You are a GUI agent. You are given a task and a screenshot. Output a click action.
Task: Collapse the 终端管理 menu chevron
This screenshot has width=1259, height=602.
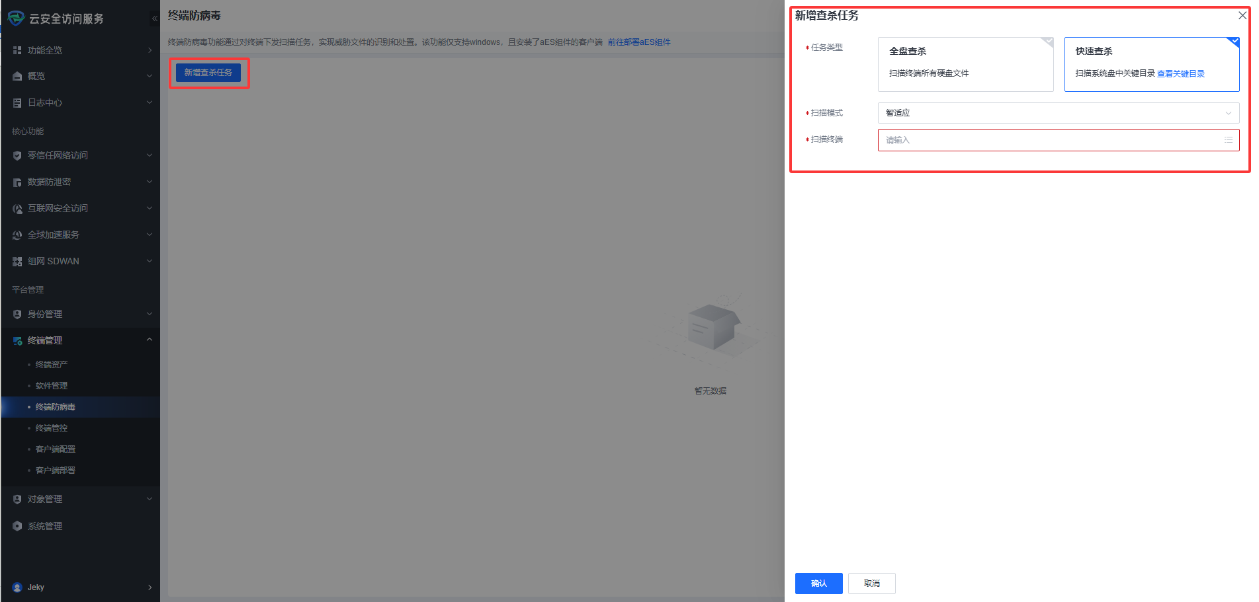point(150,340)
